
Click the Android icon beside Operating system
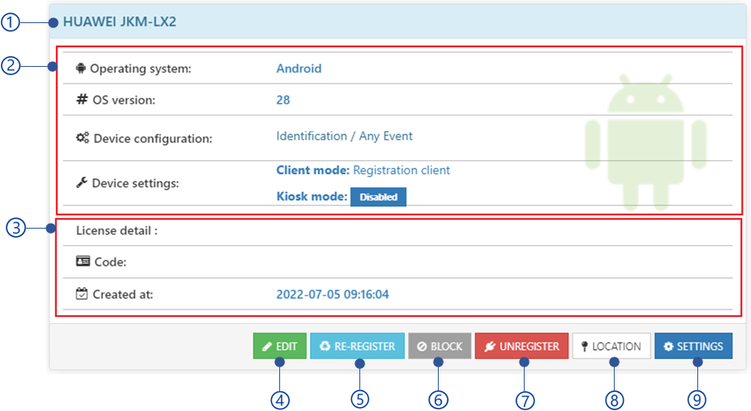[81, 68]
